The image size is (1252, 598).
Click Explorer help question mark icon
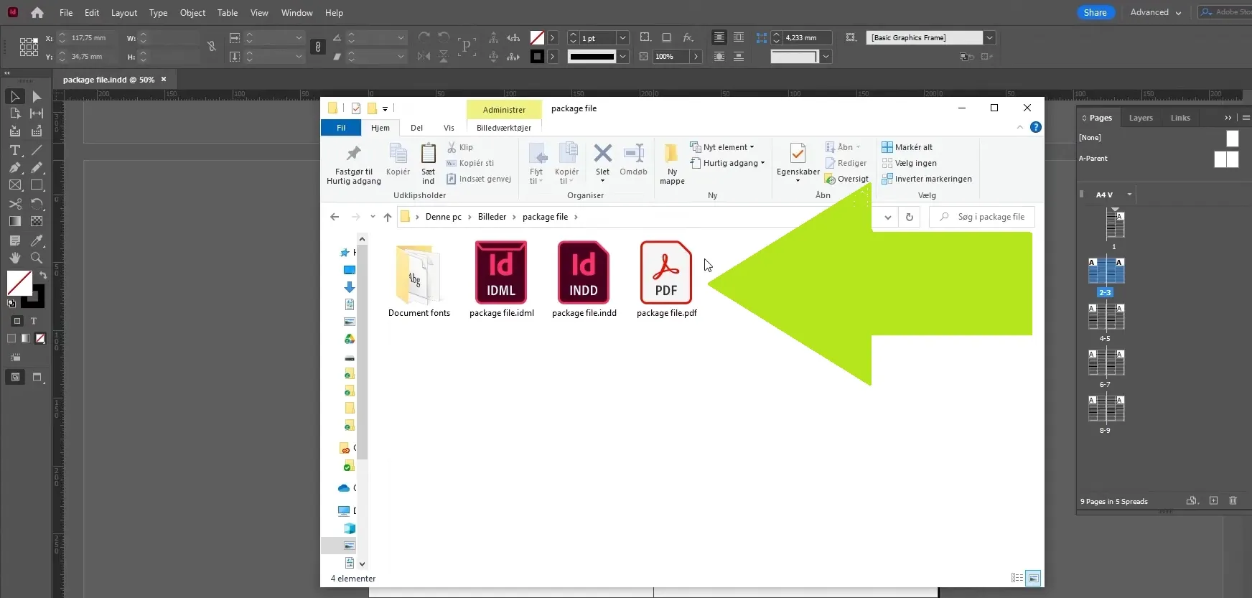1035,127
